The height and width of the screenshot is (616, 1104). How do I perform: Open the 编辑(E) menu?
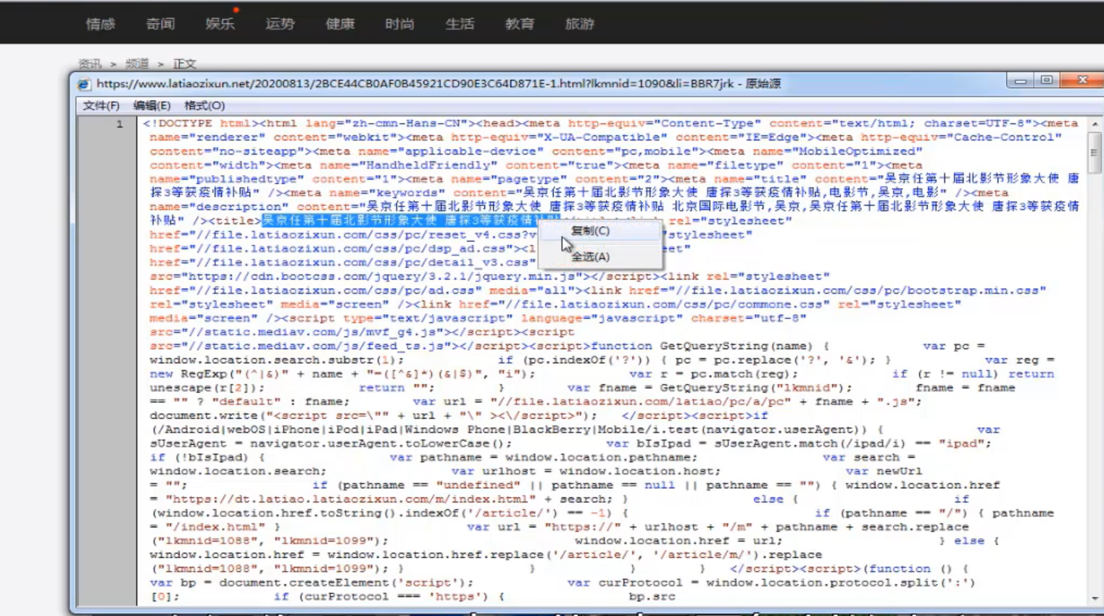tap(152, 106)
